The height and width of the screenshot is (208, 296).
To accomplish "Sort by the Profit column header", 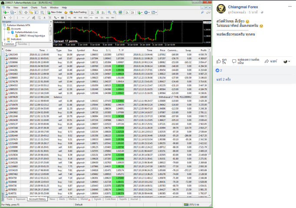I will tap(203, 50).
